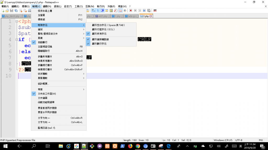Open the 搜尋(S) menu
Screen dimensions: 268x150
[26, 7]
